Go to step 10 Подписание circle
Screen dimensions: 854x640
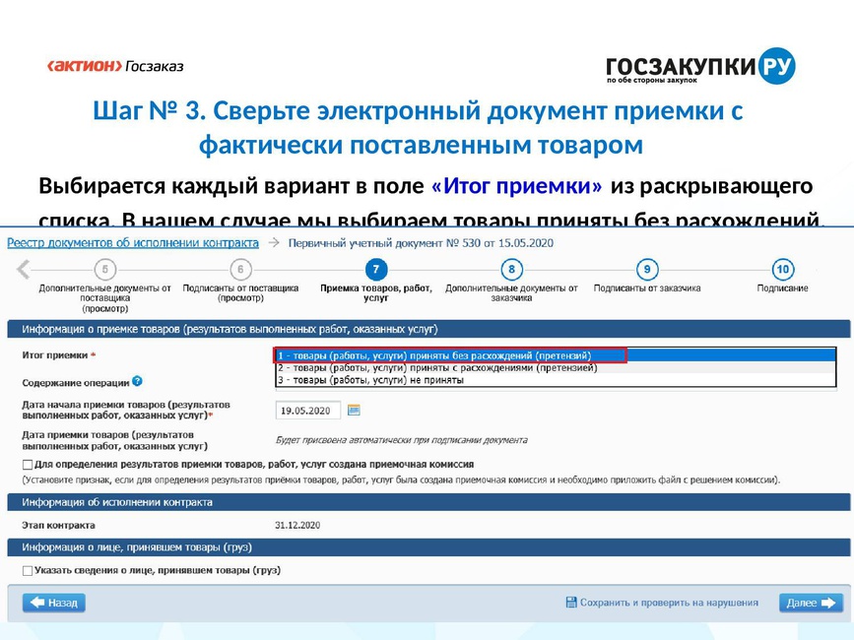(783, 269)
